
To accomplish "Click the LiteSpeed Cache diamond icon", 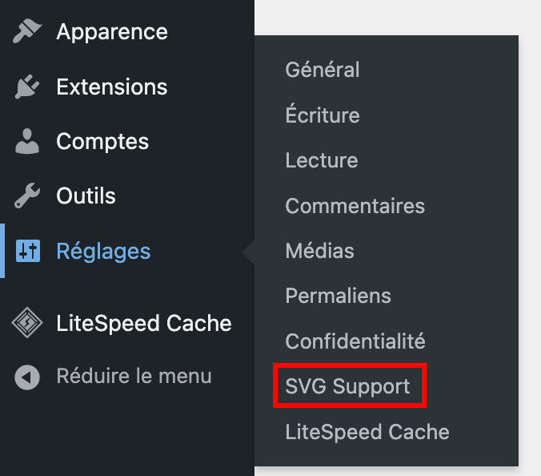I will point(28,323).
